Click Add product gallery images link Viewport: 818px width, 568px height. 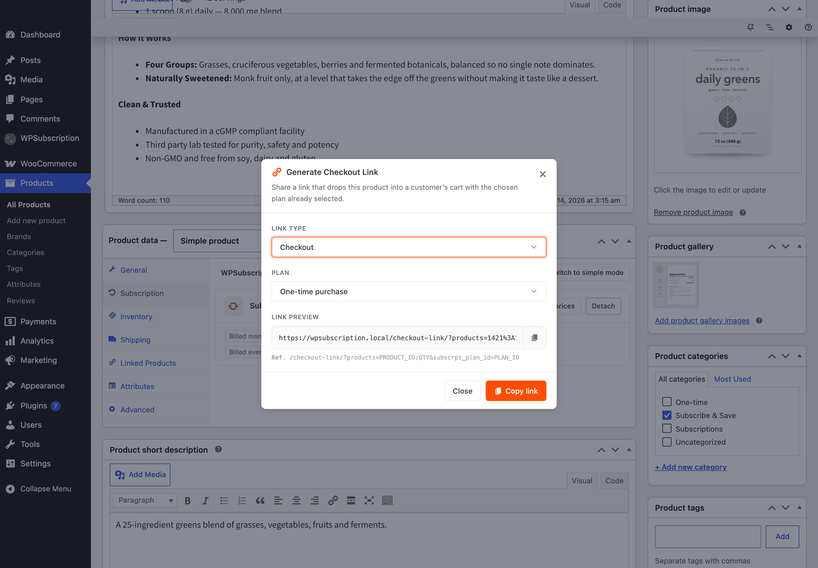point(702,320)
